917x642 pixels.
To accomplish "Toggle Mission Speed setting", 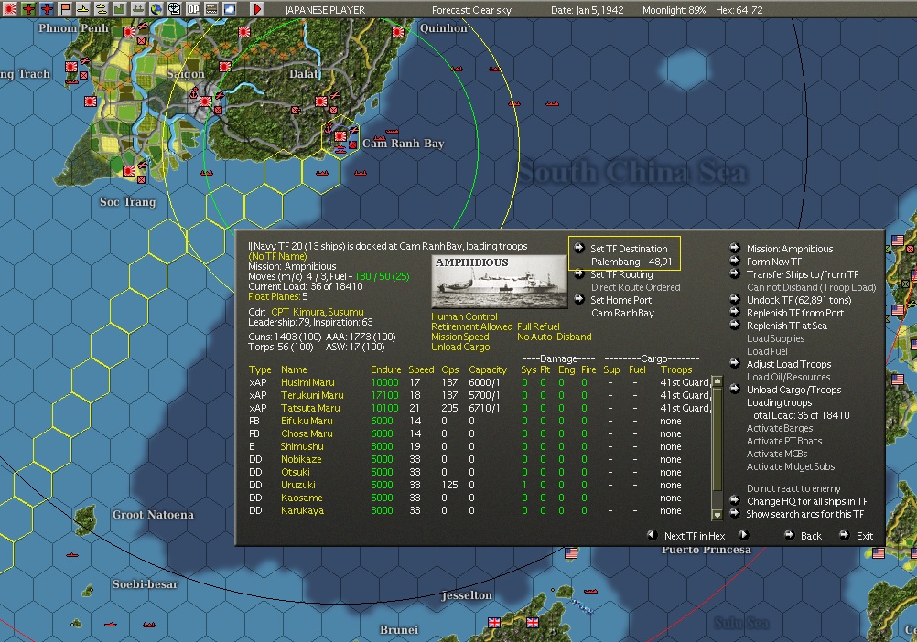I will (460, 337).
